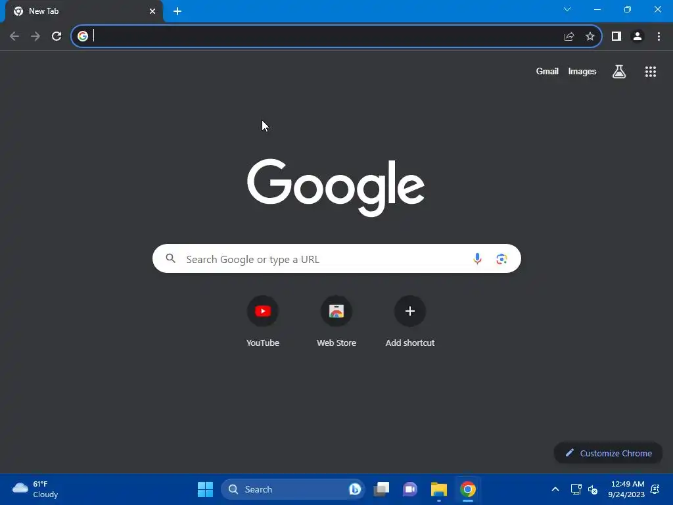Click the taskbar Search box
This screenshot has width=673, height=505.
pos(292,489)
